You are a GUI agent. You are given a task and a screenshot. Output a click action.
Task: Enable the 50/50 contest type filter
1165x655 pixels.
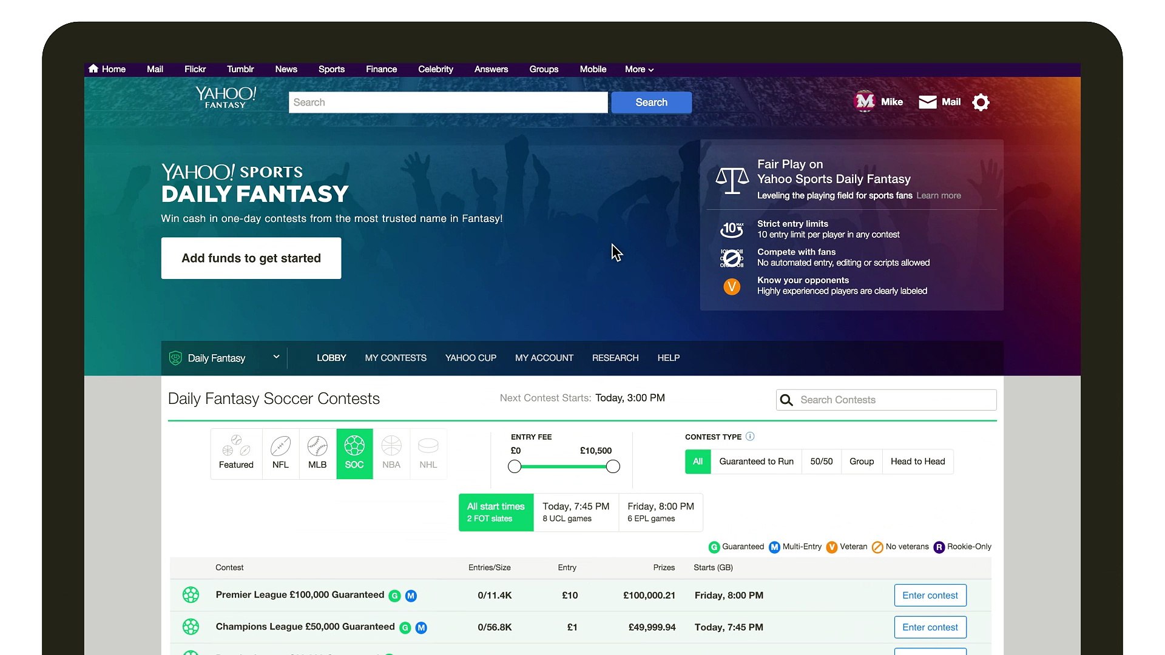pos(821,462)
